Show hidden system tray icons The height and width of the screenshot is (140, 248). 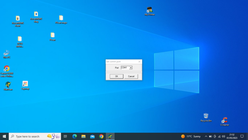[x=206, y=136]
